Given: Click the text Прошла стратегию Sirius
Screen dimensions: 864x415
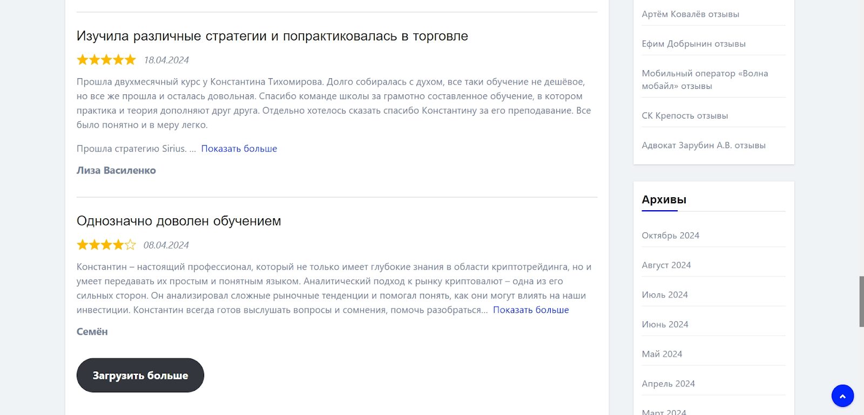Looking at the screenshot, I should point(132,149).
